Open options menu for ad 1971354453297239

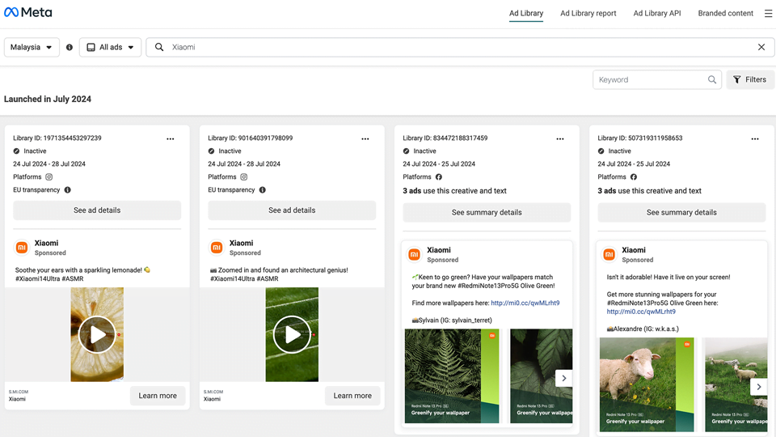click(x=171, y=138)
